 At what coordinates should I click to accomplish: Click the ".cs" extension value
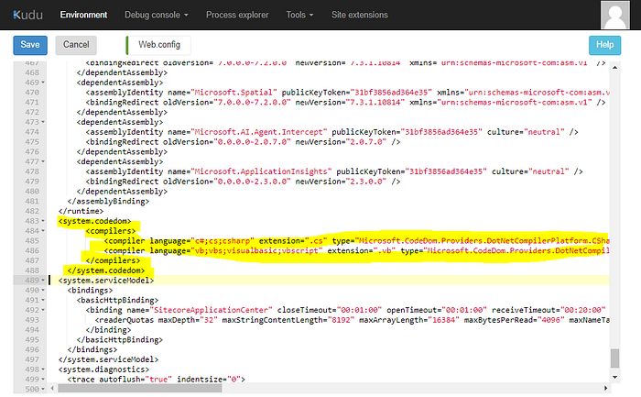tap(316, 240)
